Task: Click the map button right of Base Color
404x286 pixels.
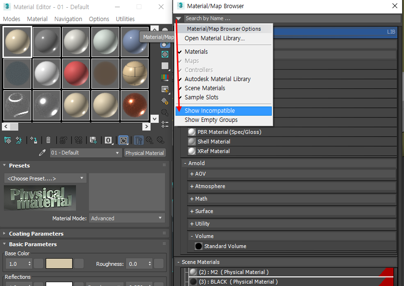Action: click(79, 263)
